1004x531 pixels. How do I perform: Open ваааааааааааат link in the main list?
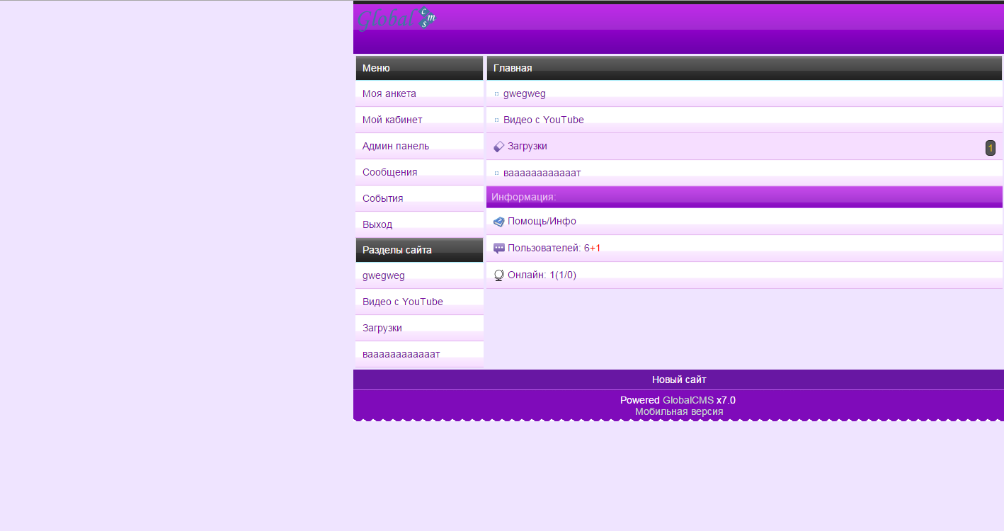(x=542, y=173)
